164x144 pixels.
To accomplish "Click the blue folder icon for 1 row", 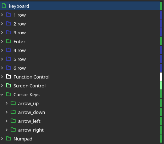I will (9, 15).
